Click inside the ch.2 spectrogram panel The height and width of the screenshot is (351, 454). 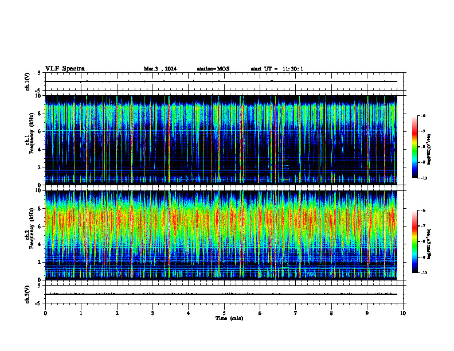coord(221,235)
